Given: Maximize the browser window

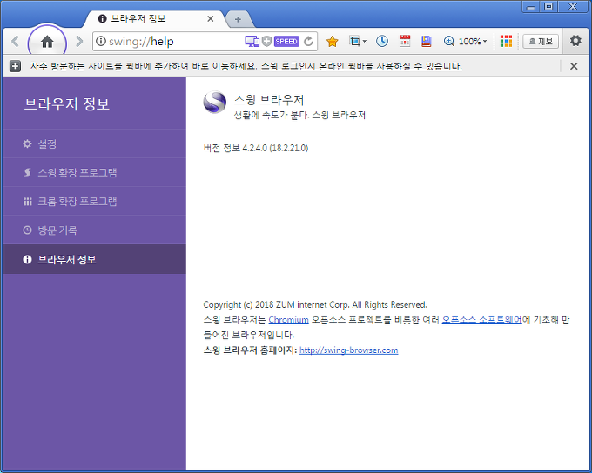Looking at the screenshot, I should (x=548, y=7).
